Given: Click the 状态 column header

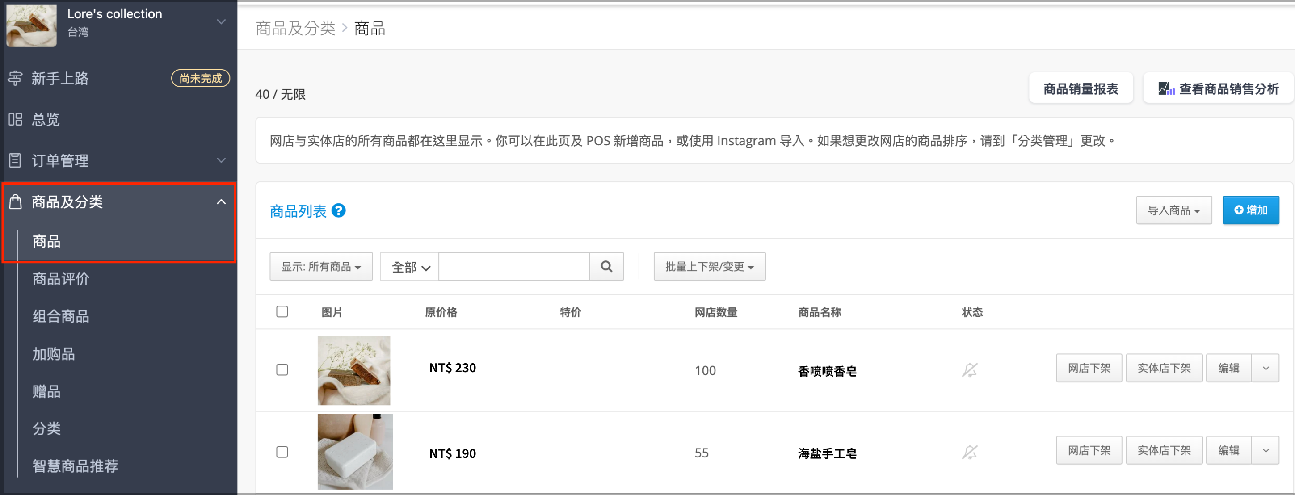Looking at the screenshot, I should [x=972, y=312].
